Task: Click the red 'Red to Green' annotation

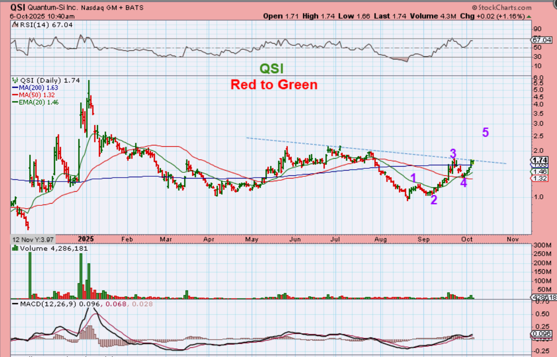Action: 274,84
